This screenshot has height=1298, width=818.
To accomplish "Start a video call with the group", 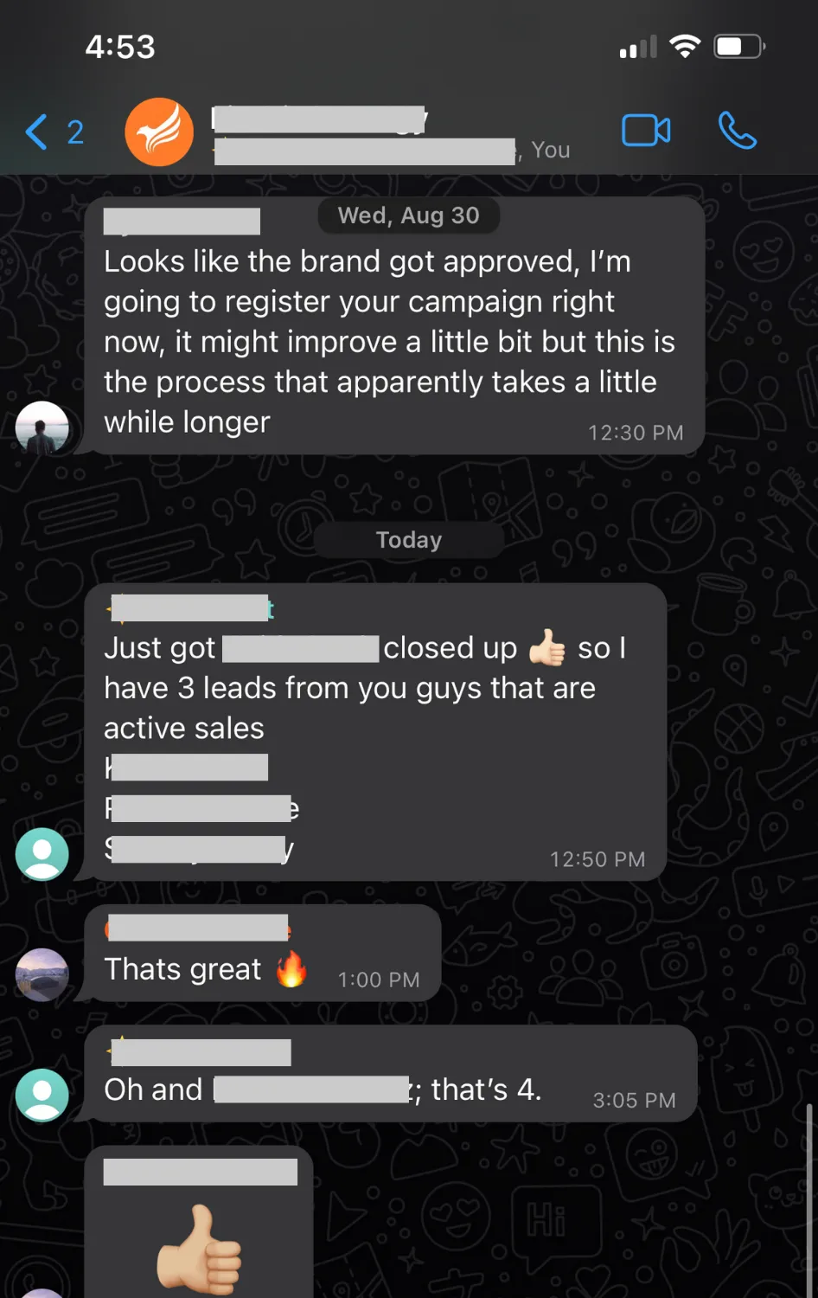I will (x=646, y=132).
